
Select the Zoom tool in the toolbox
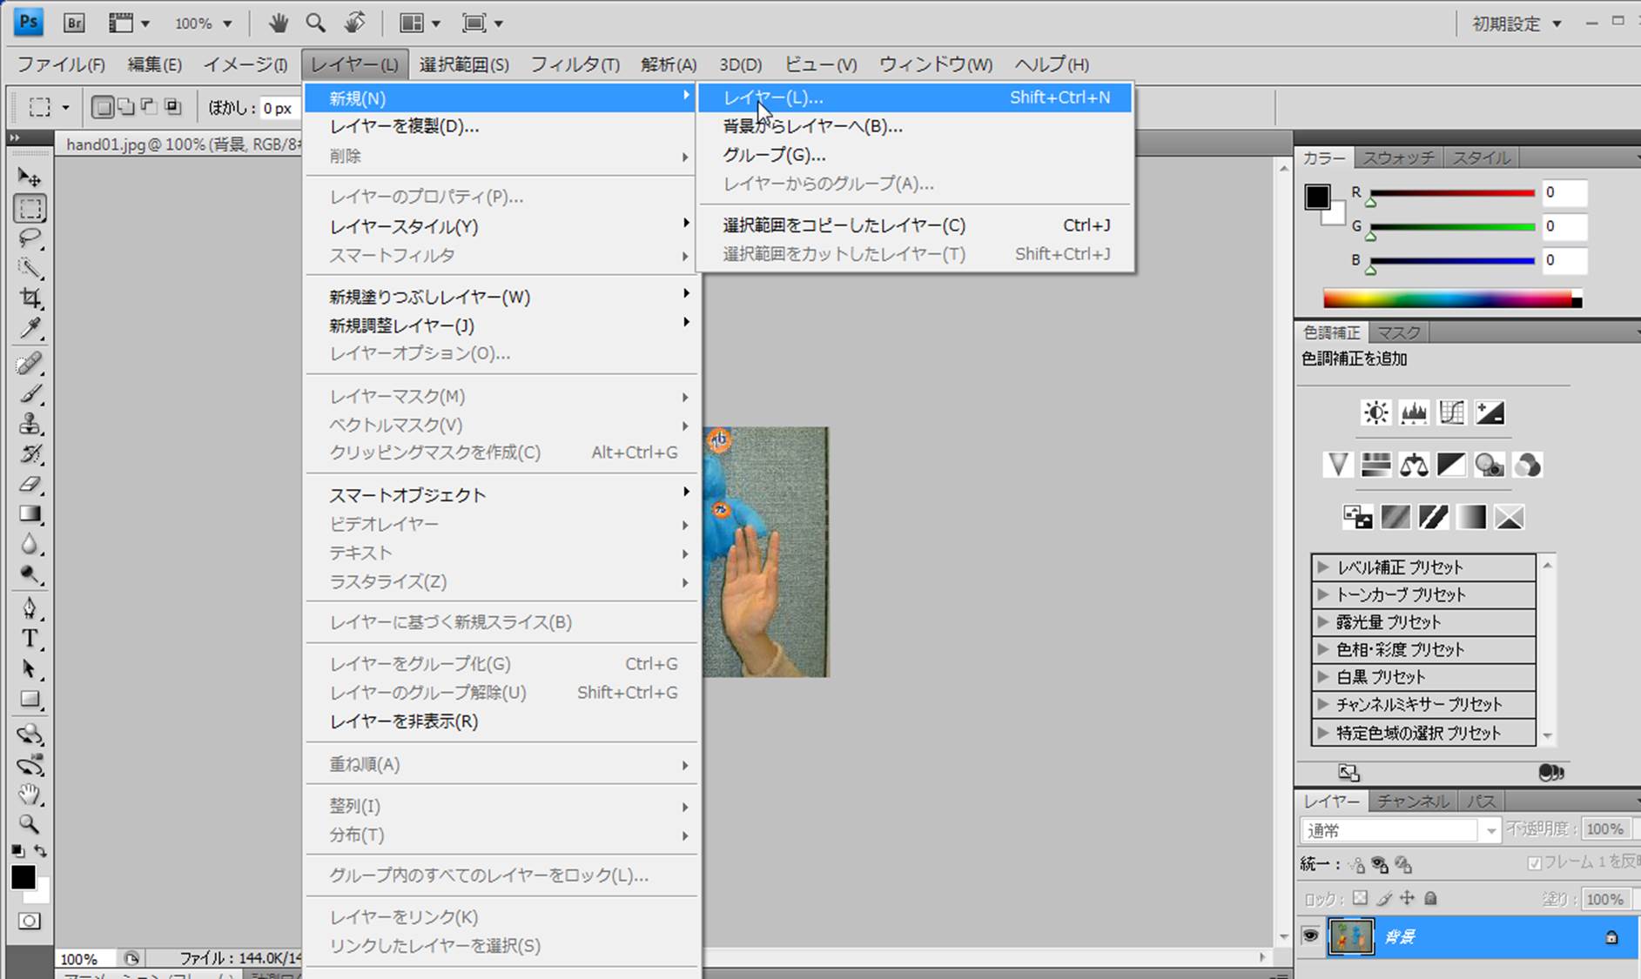click(30, 824)
